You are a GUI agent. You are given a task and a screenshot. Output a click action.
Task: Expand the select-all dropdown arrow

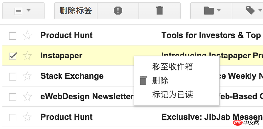coord(29,10)
